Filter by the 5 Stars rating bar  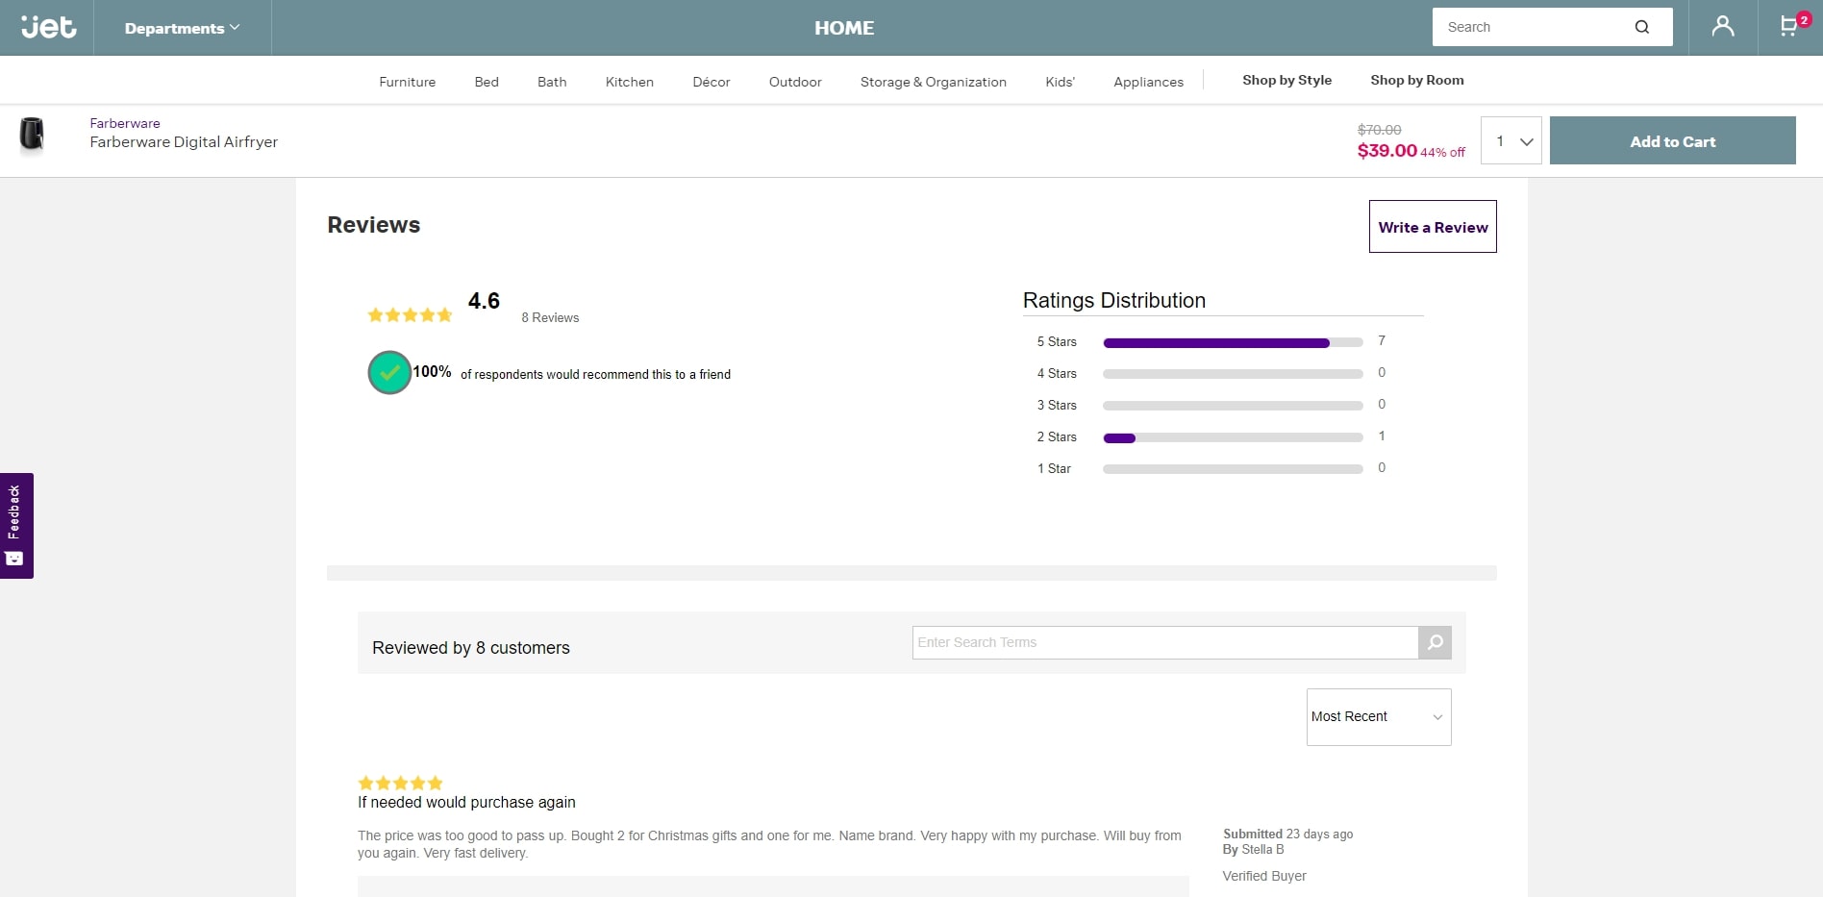coord(1232,342)
